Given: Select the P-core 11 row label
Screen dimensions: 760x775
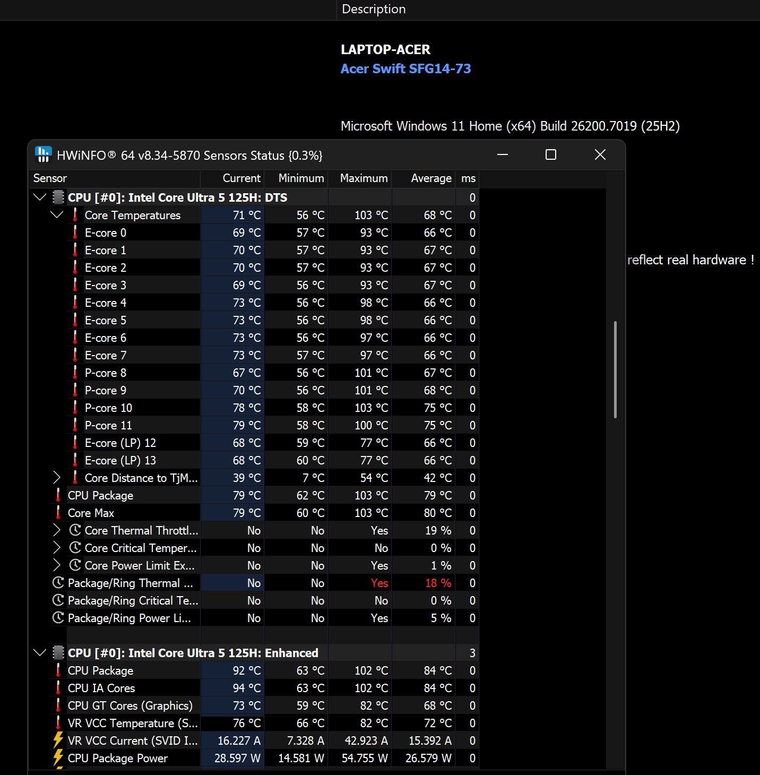Looking at the screenshot, I should (108, 425).
